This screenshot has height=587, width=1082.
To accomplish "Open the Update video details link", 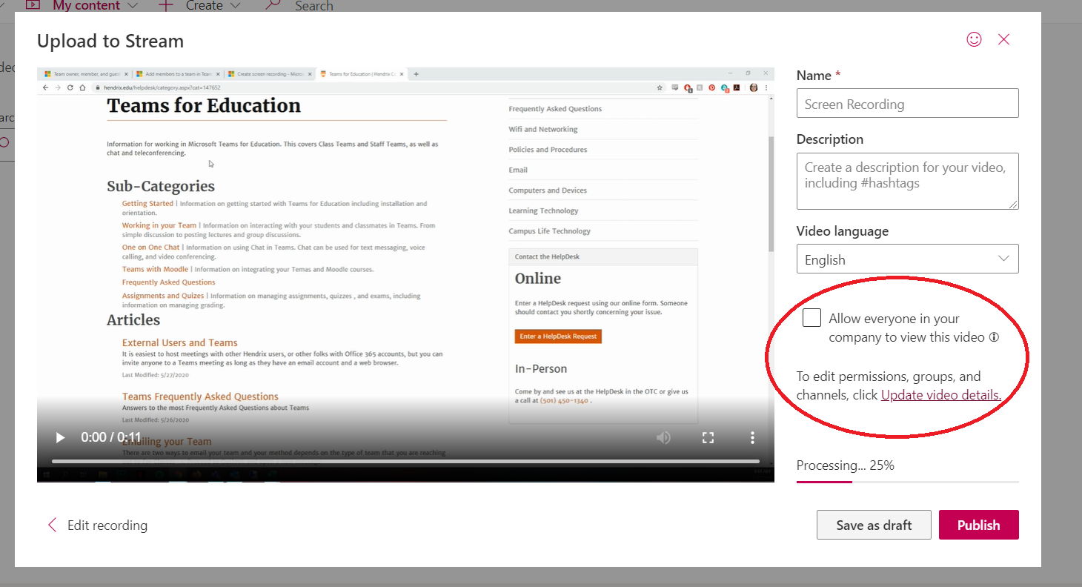I will tap(940, 395).
